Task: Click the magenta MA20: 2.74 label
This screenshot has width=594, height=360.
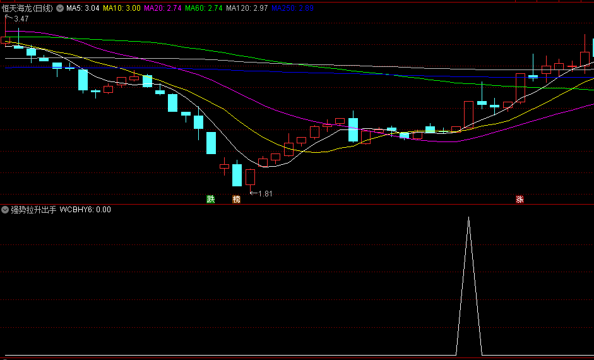Action: click(x=163, y=8)
